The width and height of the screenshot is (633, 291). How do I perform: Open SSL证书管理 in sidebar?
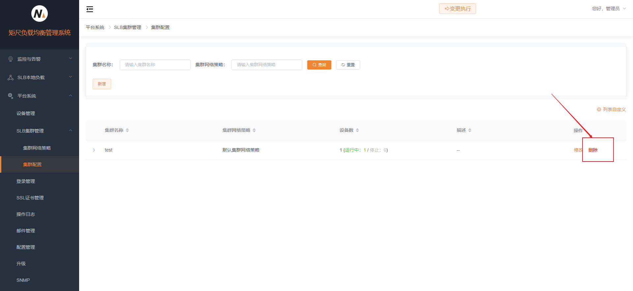click(30, 198)
